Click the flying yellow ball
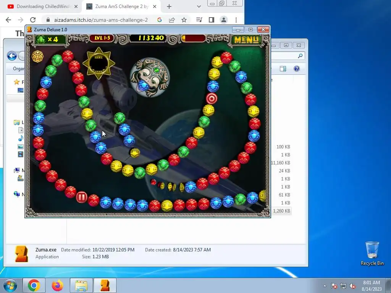391x293 pixels. point(135,153)
